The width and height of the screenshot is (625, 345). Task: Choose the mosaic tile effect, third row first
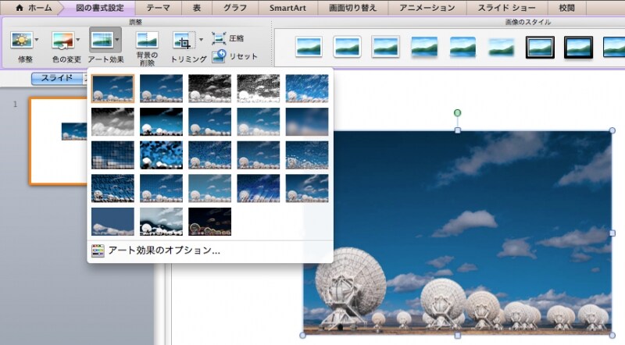112,155
